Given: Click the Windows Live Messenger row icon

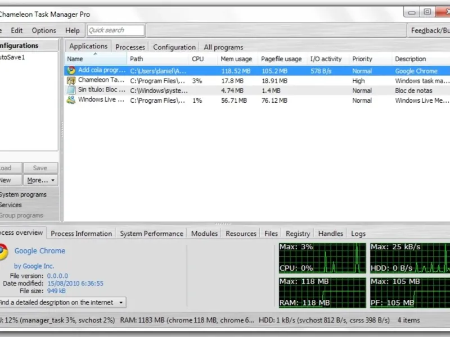Looking at the screenshot, I should point(71,100).
